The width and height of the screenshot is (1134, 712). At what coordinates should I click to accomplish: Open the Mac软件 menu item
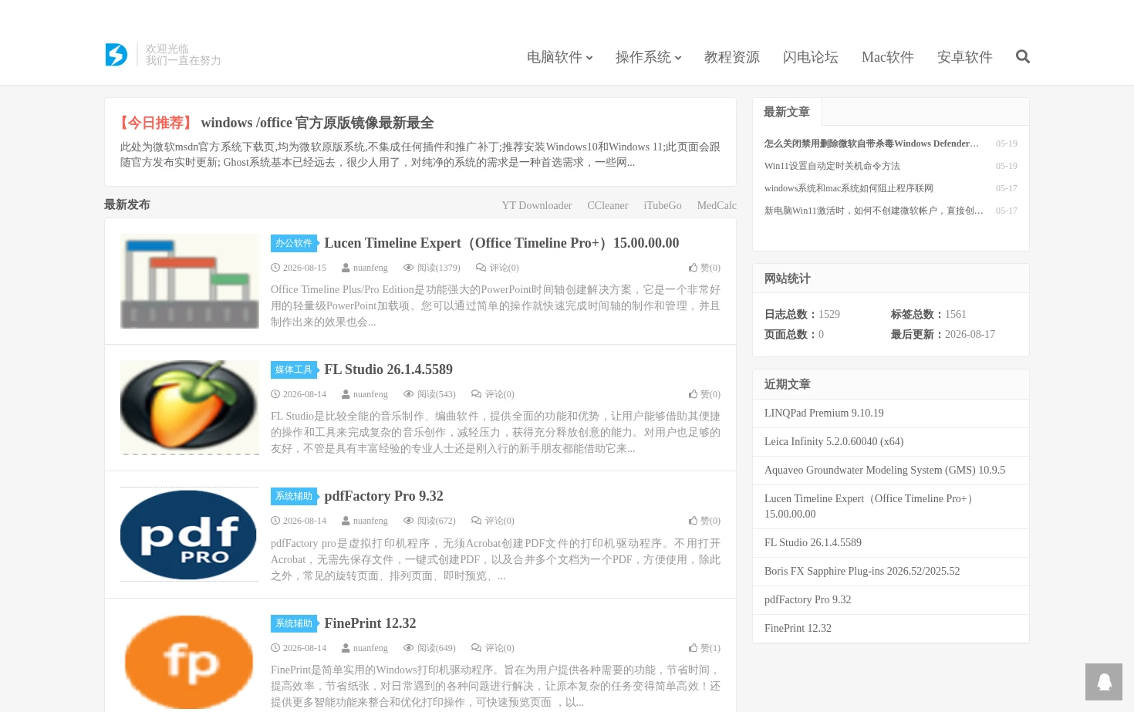888,57
